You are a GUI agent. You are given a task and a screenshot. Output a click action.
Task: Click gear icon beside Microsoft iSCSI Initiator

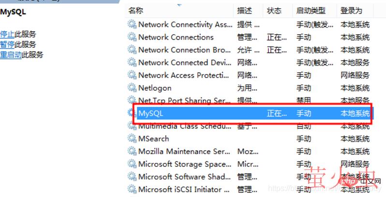(132, 189)
